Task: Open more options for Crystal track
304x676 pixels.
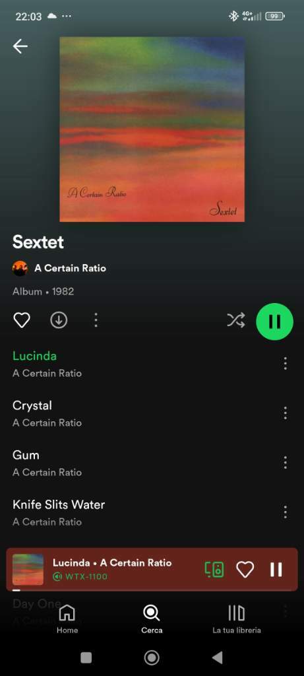Action: [285, 413]
